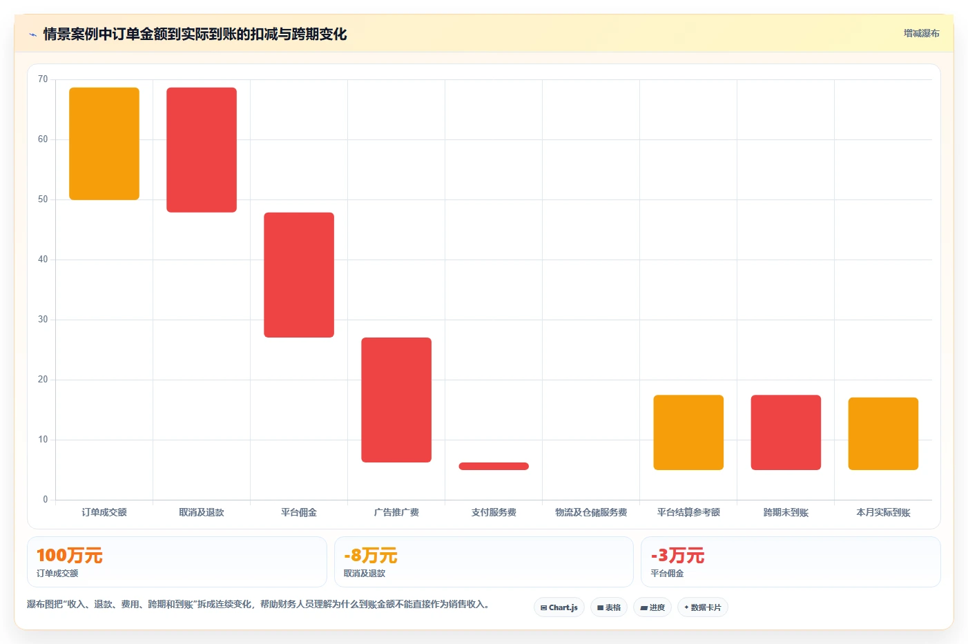Viewport: 968px width, 644px height.
Task: Click the red 取消及退款 waterfall bar
Action: 202,150
